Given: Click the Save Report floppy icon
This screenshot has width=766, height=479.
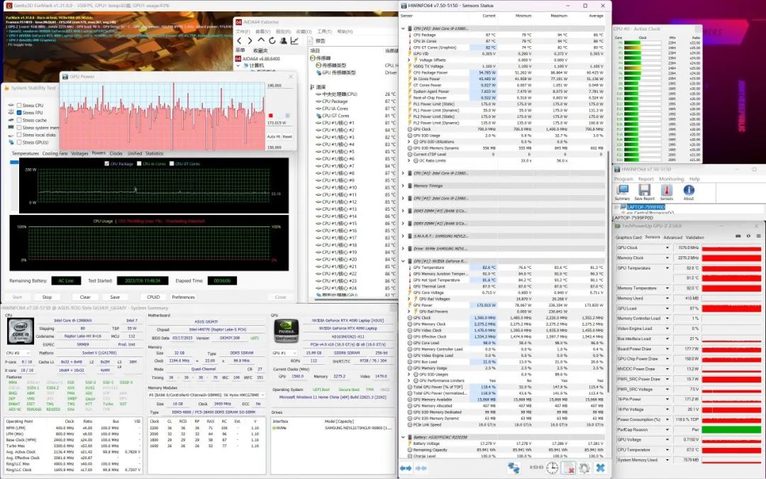Looking at the screenshot, I should coord(645,191).
